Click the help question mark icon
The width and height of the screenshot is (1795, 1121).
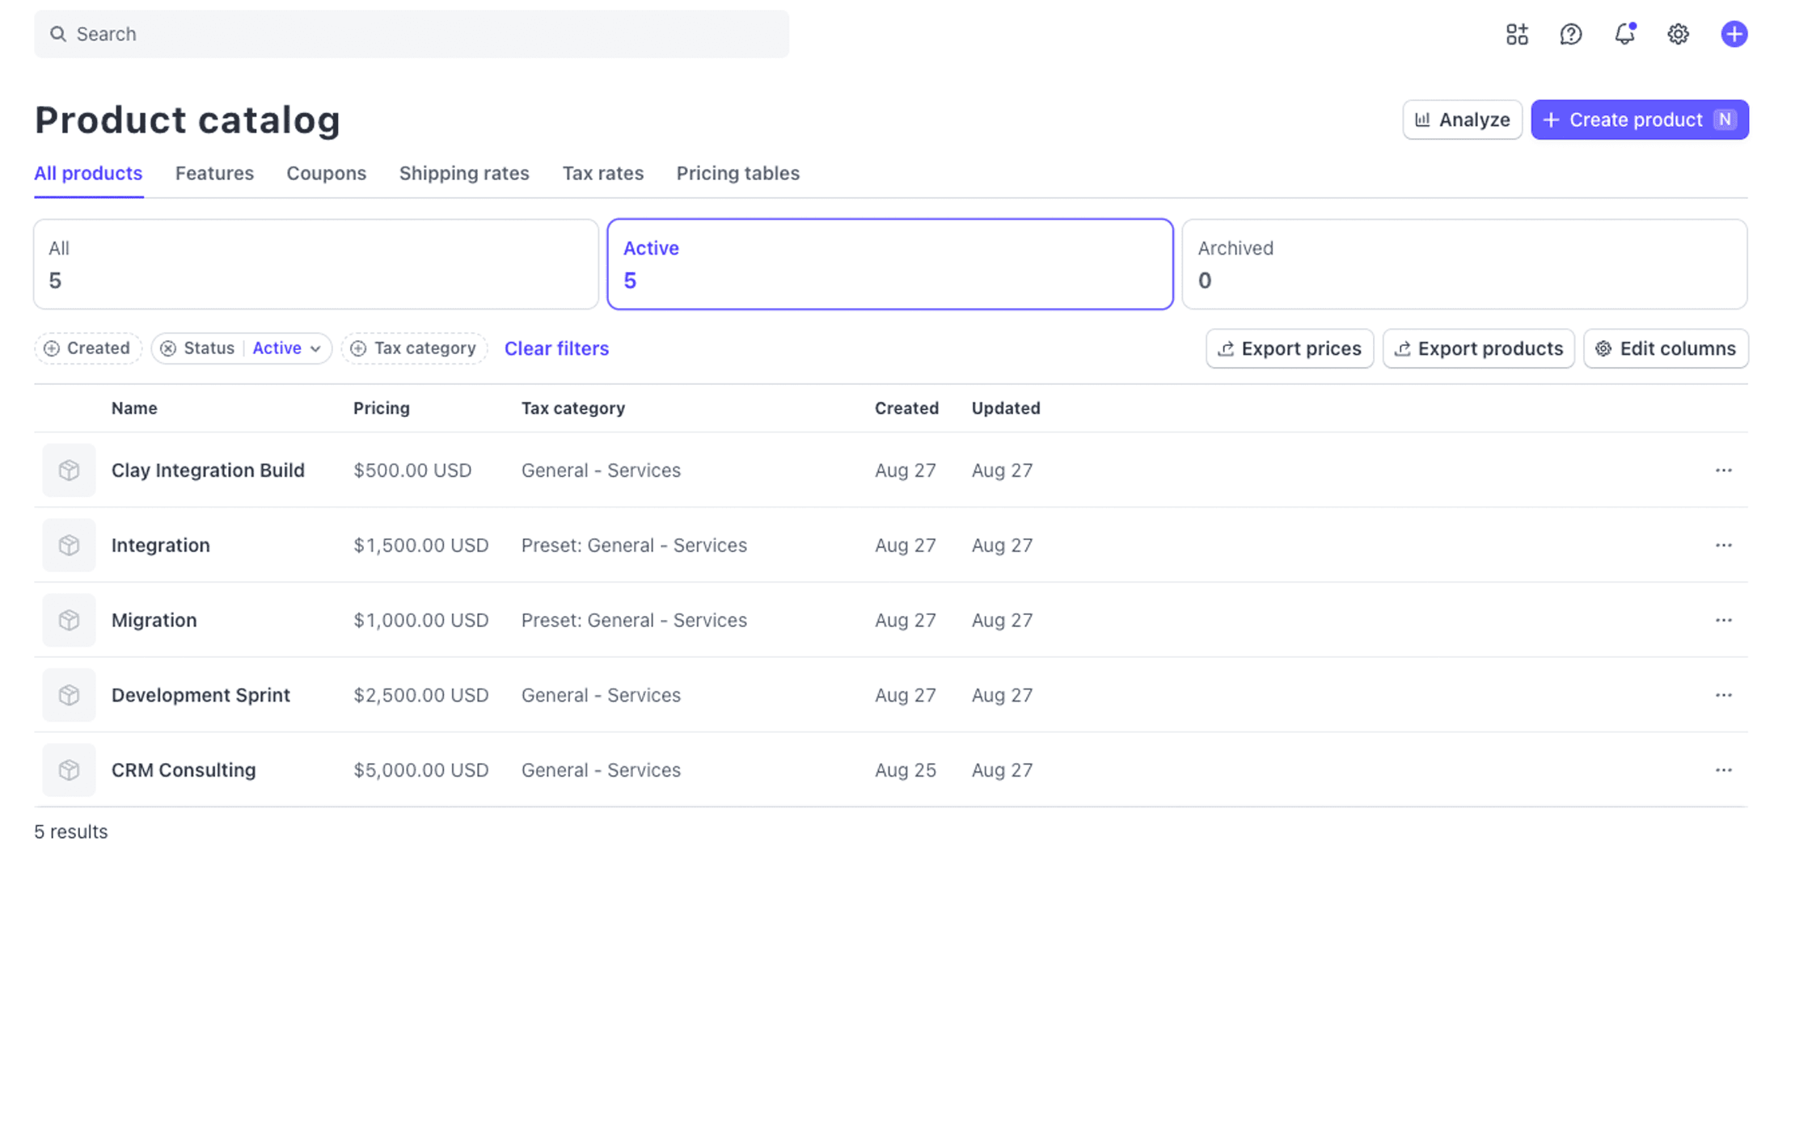[x=1570, y=34]
